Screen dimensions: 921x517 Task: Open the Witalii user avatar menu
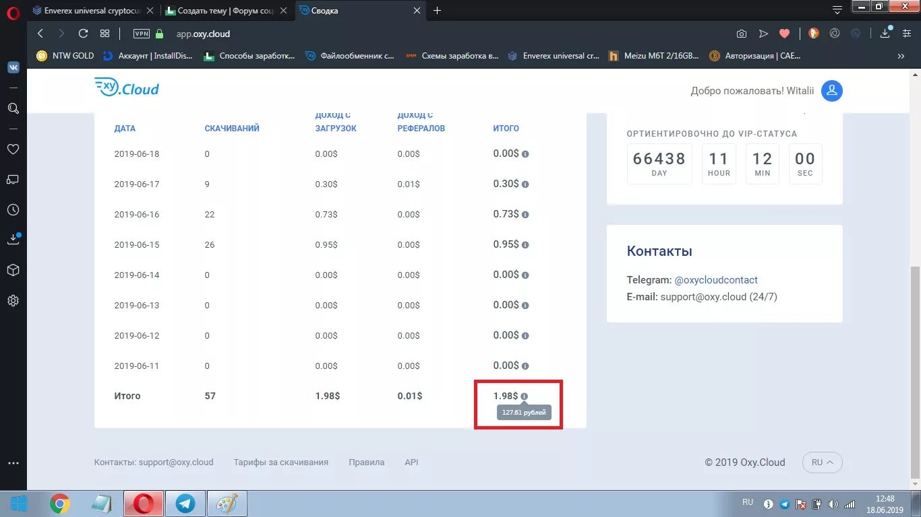click(832, 90)
